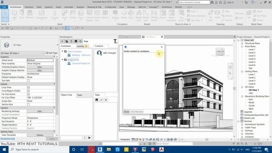272x153 pixels.
Task: Click the X icon under Tasks
Action: [106, 100]
